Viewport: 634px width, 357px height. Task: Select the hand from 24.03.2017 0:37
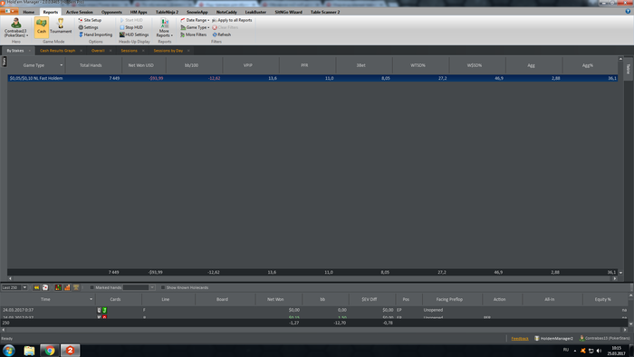pyautogui.click(x=313, y=310)
